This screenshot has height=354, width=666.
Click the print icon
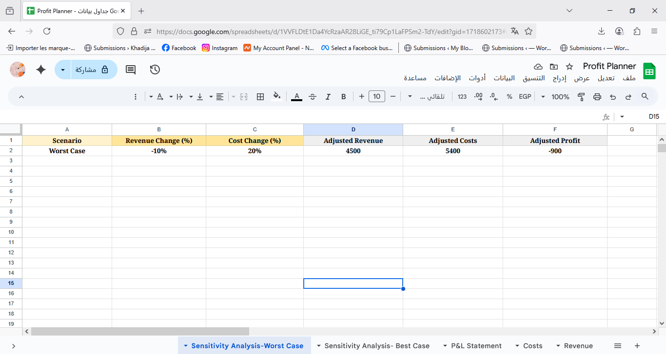click(597, 97)
